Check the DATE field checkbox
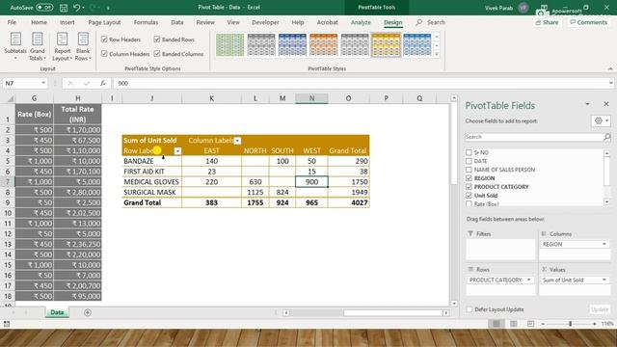The width and height of the screenshot is (617, 347). pyautogui.click(x=469, y=161)
